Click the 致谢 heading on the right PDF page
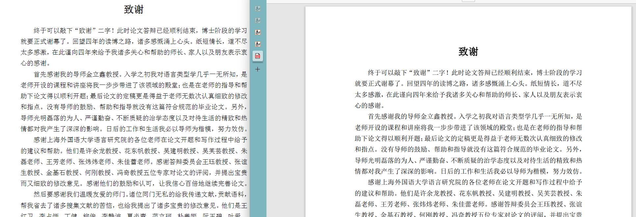Screen dimensions: 636x217 [468, 52]
